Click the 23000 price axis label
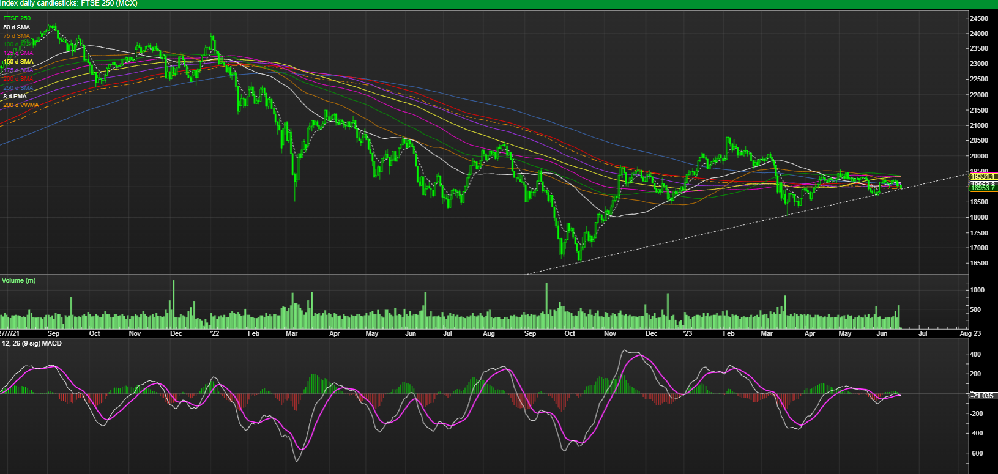This screenshot has height=474, width=998. (x=979, y=64)
